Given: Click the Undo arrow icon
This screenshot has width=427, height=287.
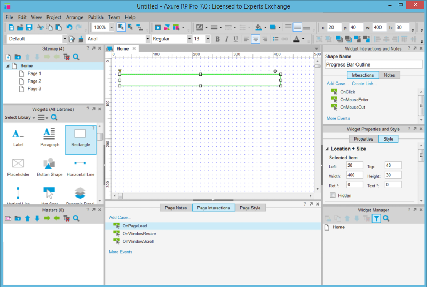Looking at the screenshot, I should pyautogui.click(x=69, y=27).
